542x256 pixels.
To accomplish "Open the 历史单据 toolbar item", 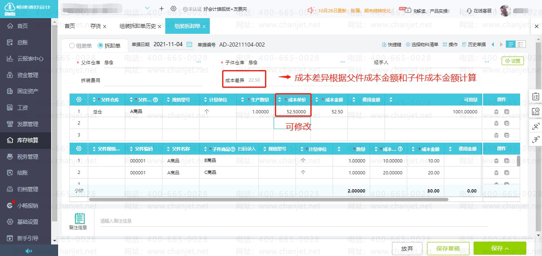I will pos(474,45).
